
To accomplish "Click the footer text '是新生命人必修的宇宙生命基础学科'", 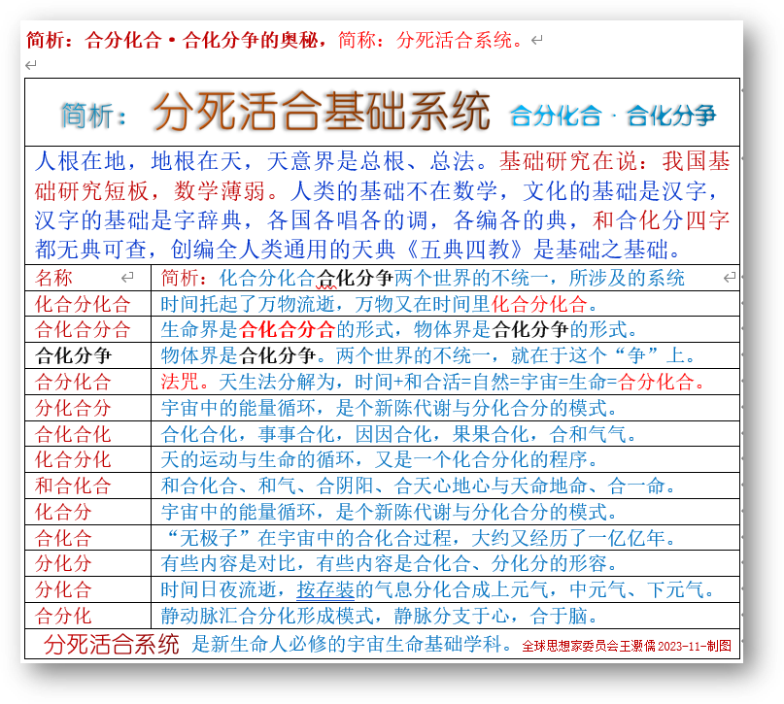I will point(352,644).
